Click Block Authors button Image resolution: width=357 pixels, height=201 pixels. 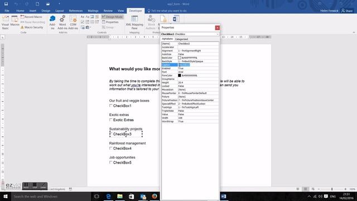(151, 22)
